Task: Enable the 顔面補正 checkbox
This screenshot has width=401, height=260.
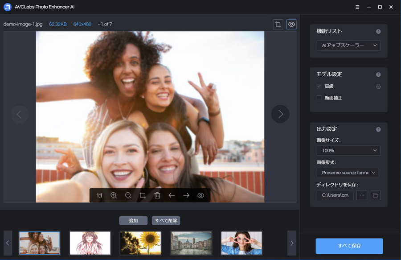Action: [319, 98]
